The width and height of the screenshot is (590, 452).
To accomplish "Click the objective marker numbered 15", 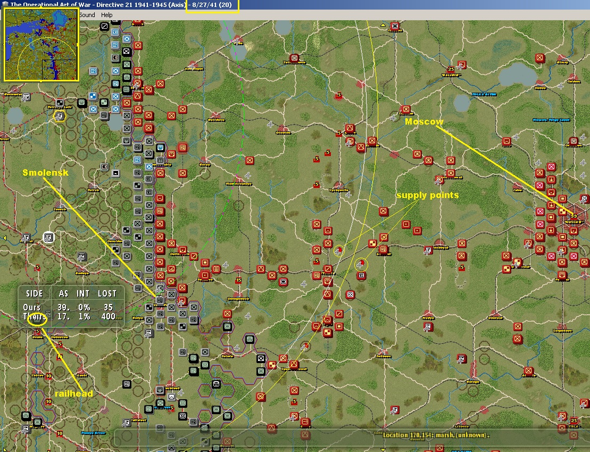I will coord(238,280).
